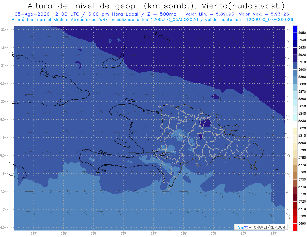Pick the swatch between 5900 and 5910
This screenshot has width=307, height=237.
(295, 66)
